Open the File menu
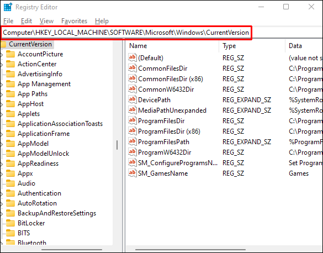Screen dimensions: 323x253 click(x=8, y=21)
